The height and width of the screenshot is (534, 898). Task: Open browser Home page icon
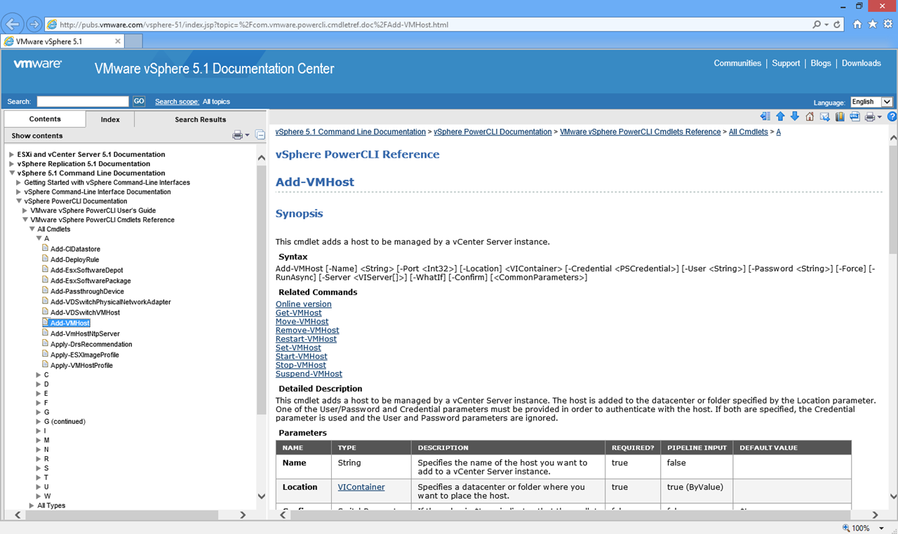[x=857, y=25]
